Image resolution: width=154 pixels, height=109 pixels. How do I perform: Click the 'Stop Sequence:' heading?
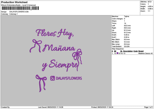click(x=118, y=49)
